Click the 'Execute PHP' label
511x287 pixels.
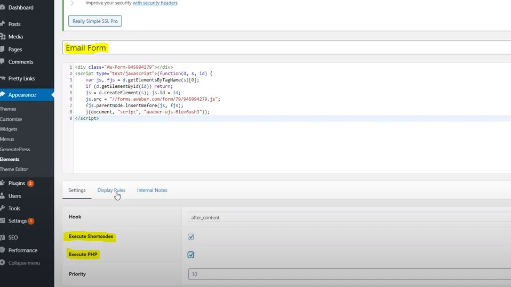point(83,255)
